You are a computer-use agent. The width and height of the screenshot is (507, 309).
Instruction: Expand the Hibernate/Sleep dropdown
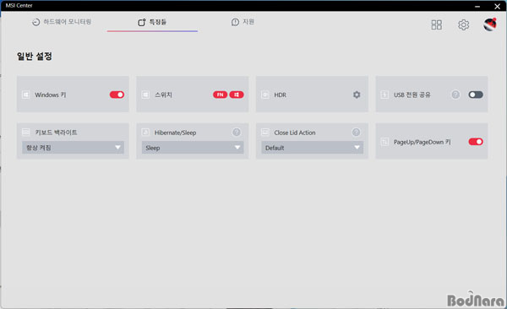[193, 148]
